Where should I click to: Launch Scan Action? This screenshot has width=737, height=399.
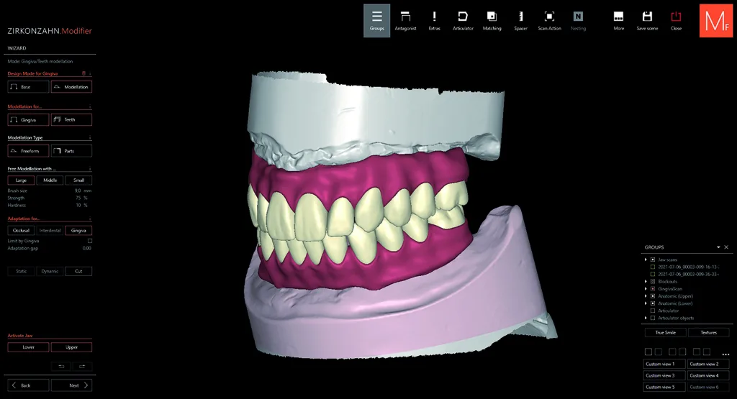pos(549,21)
